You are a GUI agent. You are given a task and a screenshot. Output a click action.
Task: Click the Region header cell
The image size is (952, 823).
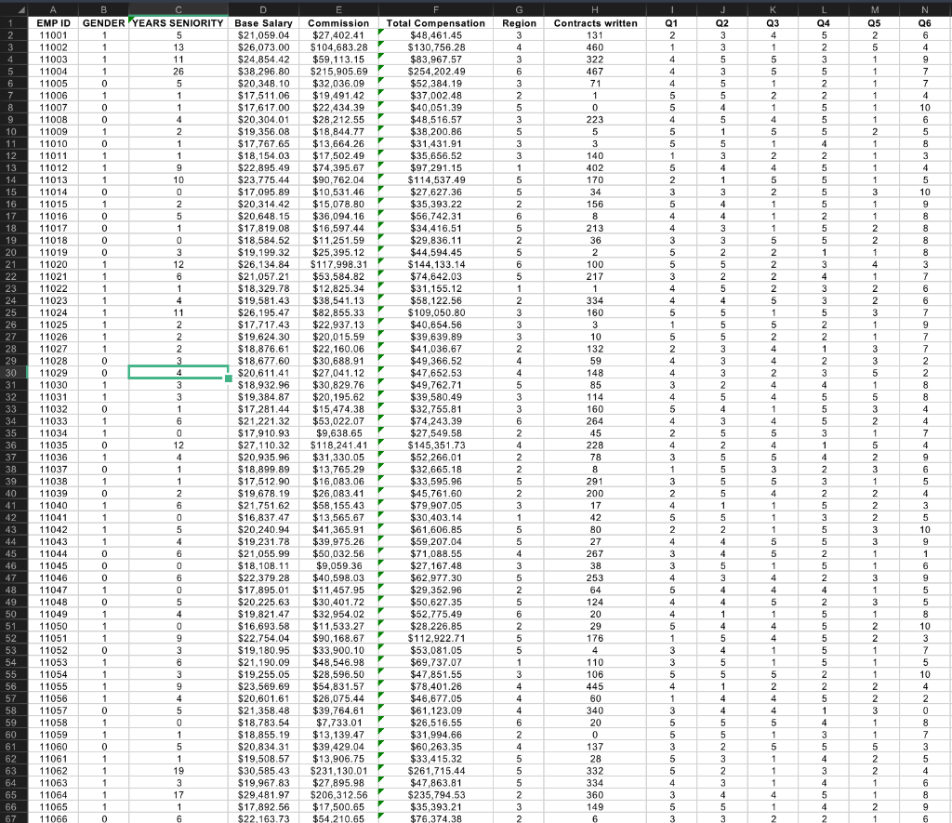(519, 23)
